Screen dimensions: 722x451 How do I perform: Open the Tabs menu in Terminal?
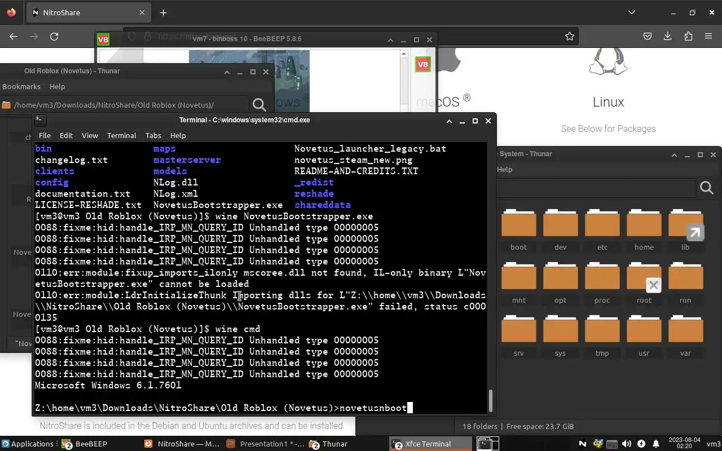[x=153, y=135]
